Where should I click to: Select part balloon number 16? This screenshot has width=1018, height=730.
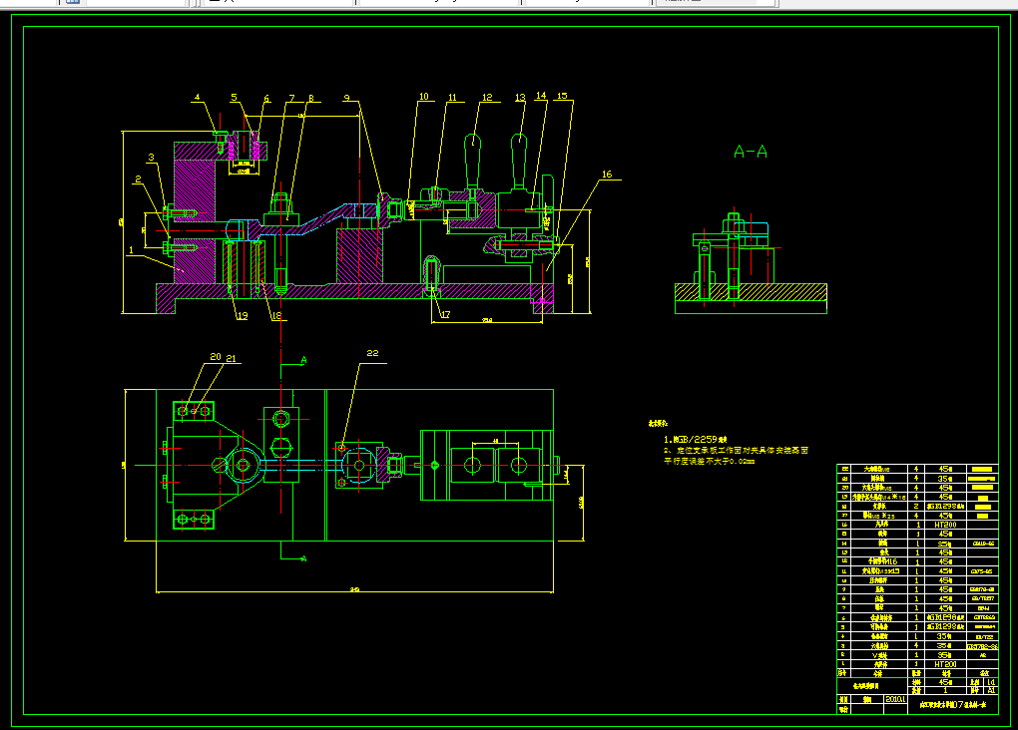[606, 175]
